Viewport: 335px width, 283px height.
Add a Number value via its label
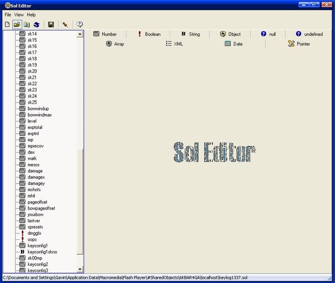coord(109,34)
